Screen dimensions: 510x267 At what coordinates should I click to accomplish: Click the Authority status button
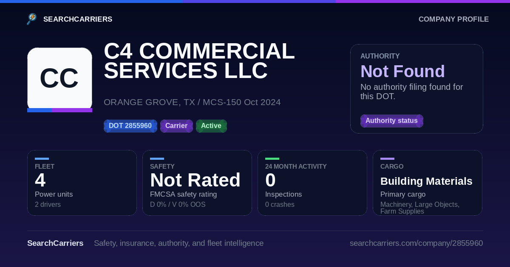point(391,121)
